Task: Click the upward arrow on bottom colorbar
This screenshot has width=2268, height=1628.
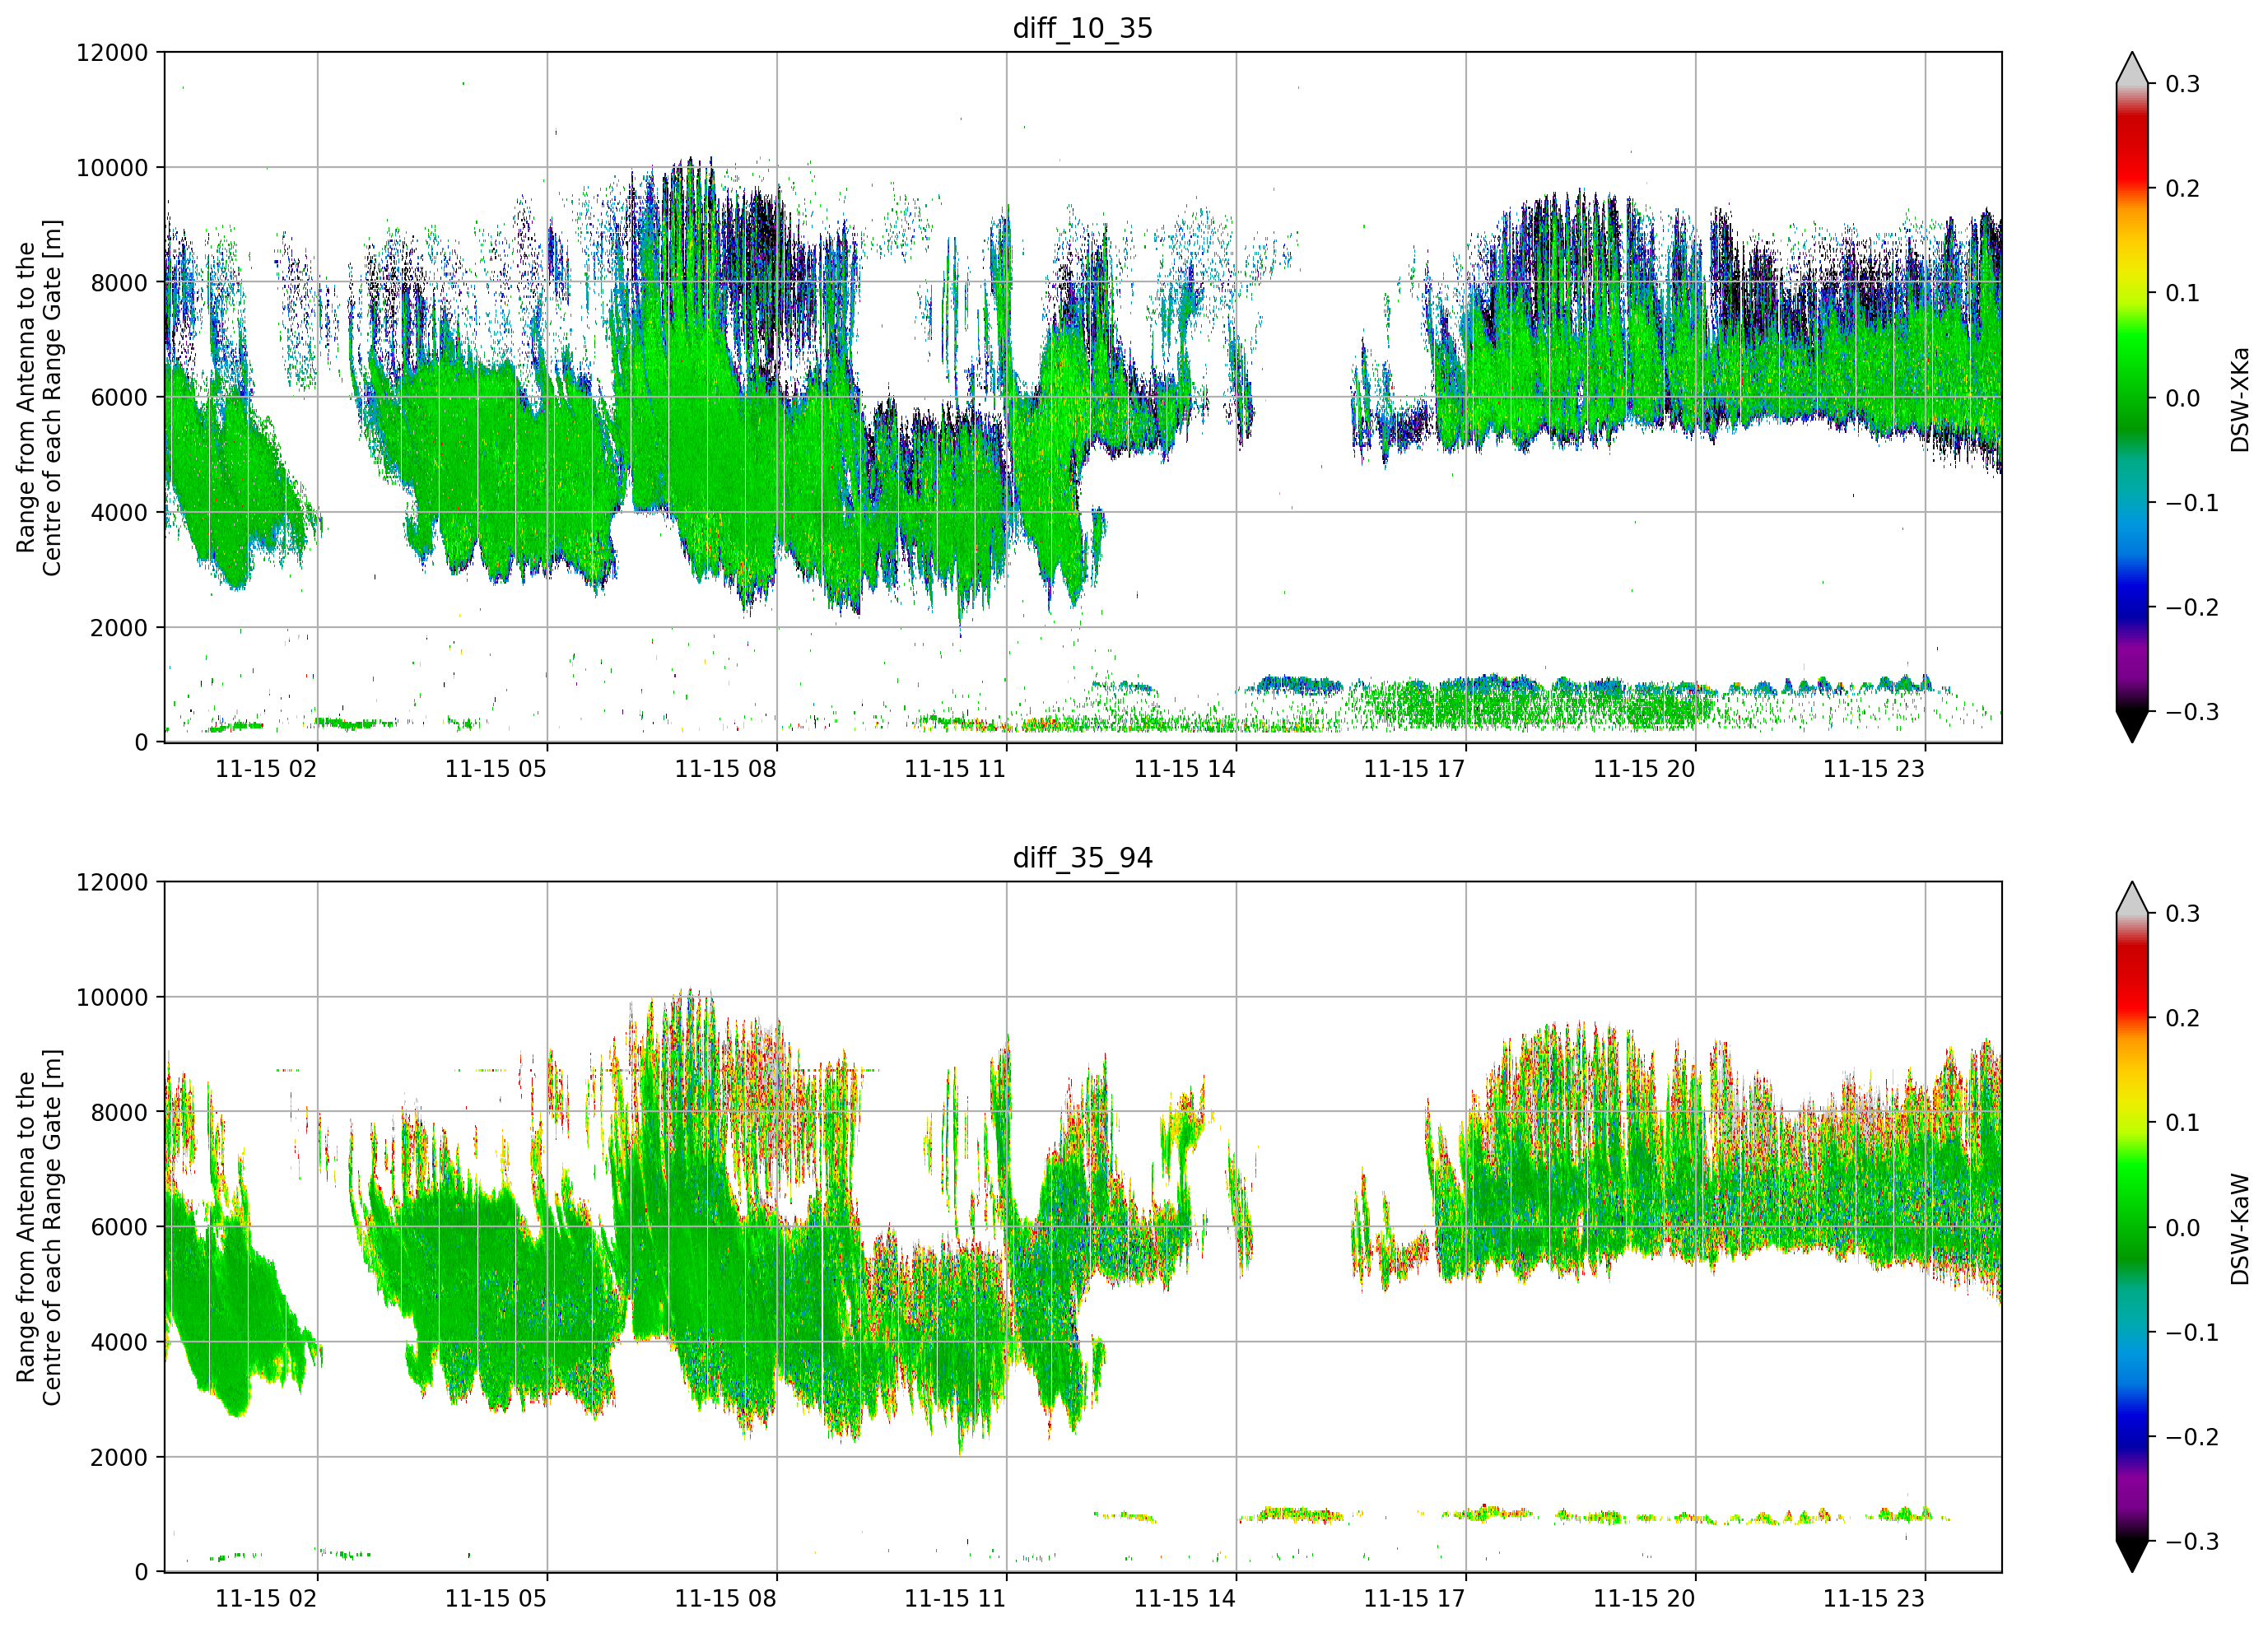Action: (2132, 898)
